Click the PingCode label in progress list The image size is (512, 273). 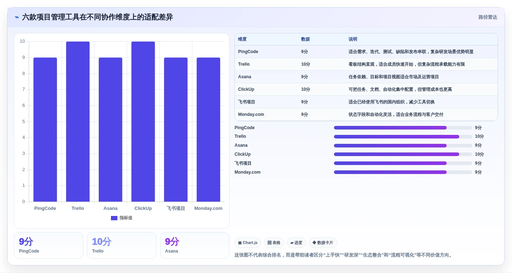pos(245,128)
